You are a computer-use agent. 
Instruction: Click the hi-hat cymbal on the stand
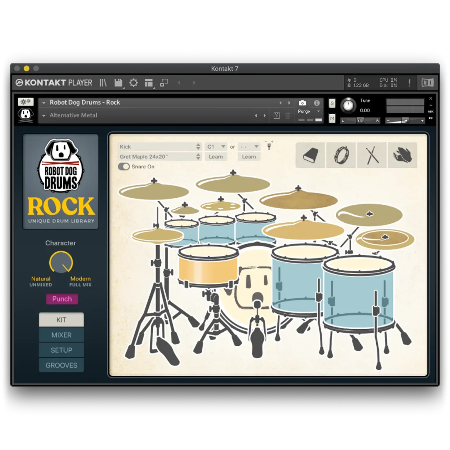pyautogui.click(x=157, y=236)
